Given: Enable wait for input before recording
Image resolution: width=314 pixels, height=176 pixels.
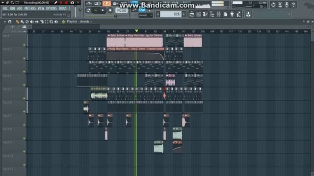Looking at the screenshot, I should tap(98, 3).
